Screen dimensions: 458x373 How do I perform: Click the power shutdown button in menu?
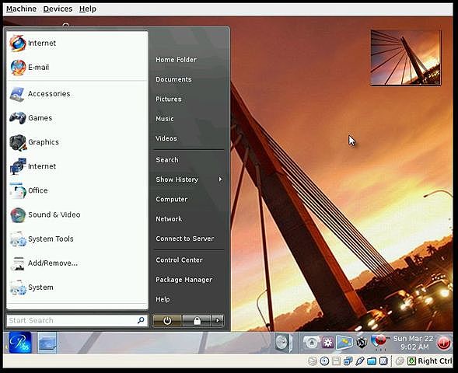[x=167, y=321]
